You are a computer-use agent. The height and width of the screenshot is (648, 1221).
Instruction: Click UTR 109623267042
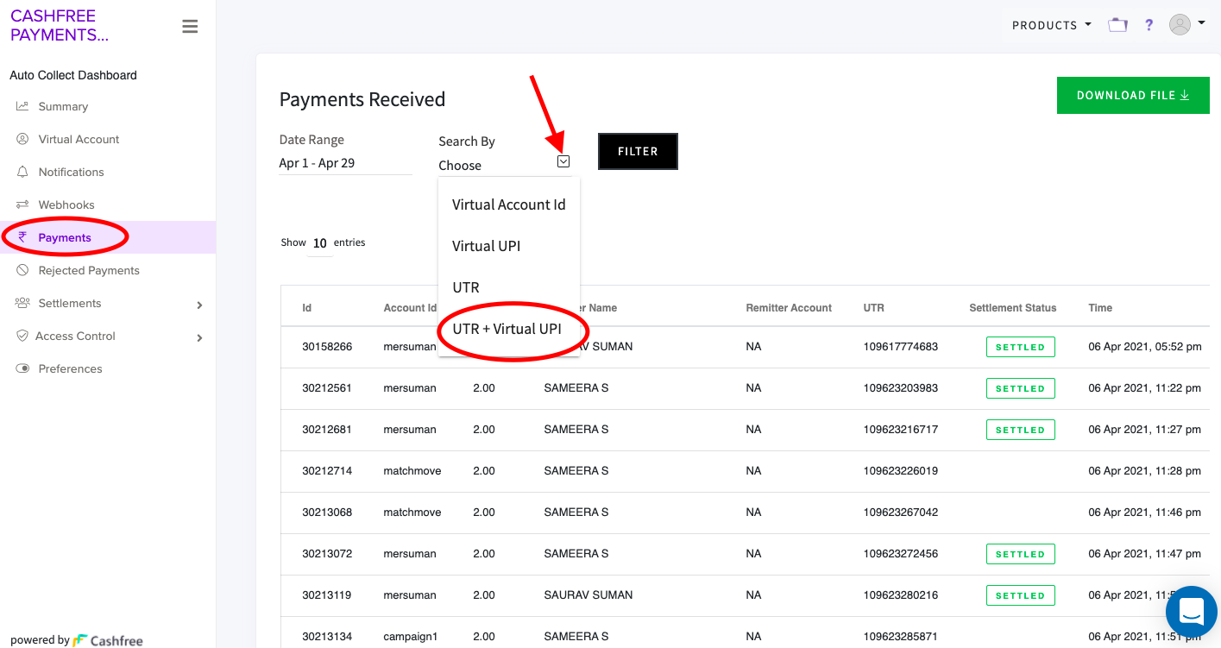point(900,513)
